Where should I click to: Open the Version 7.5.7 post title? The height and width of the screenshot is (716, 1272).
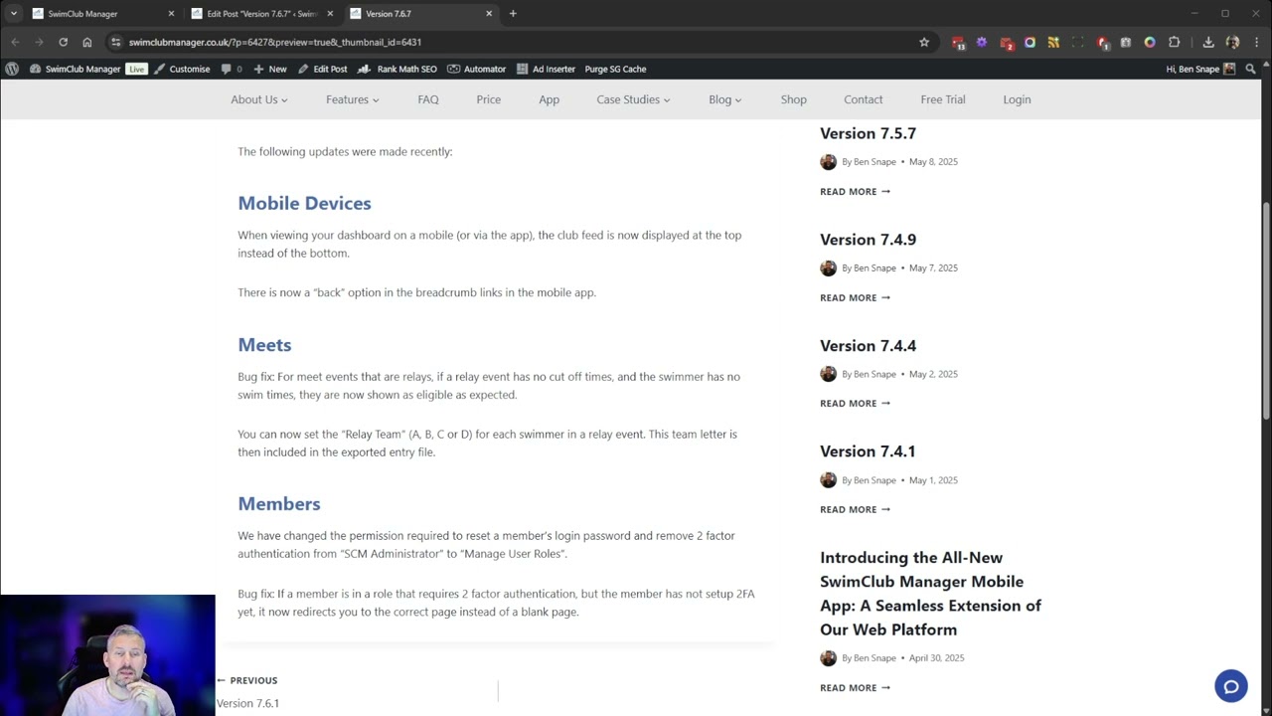[868, 133]
